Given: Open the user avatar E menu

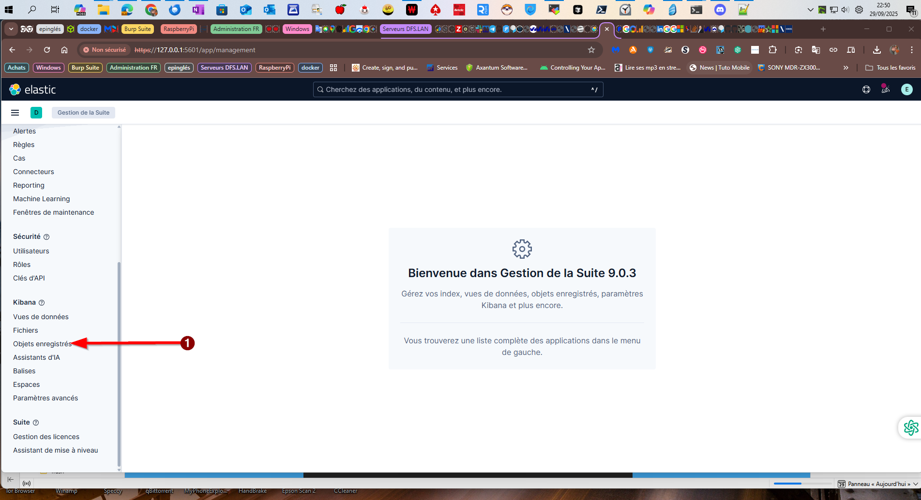Looking at the screenshot, I should click(906, 89).
